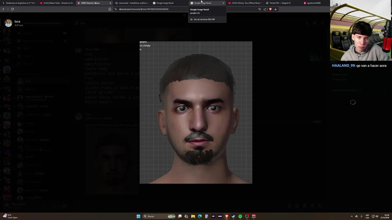Viewport: 392px width, 220px height.
Task: Open the clock and date 03:39
Action: point(385,216)
